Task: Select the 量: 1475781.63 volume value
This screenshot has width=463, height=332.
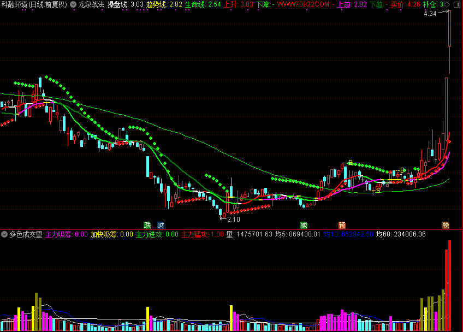Action: [249, 234]
